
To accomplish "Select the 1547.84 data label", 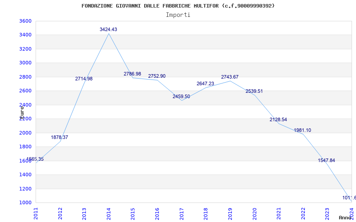I will (x=327, y=160).
